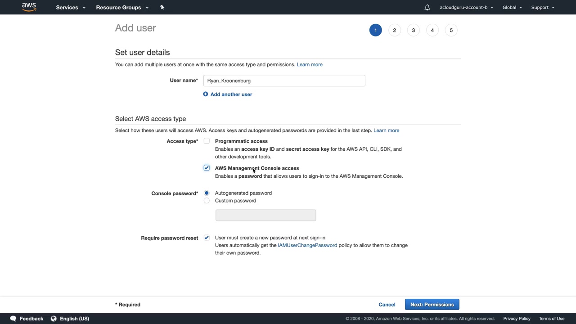Click the pin shortcuts icon
The height and width of the screenshot is (324, 576).
coord(162,7)
